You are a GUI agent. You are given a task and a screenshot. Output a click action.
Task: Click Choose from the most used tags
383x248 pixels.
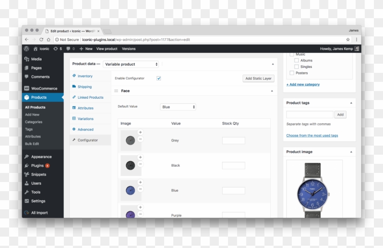point(312,135)
